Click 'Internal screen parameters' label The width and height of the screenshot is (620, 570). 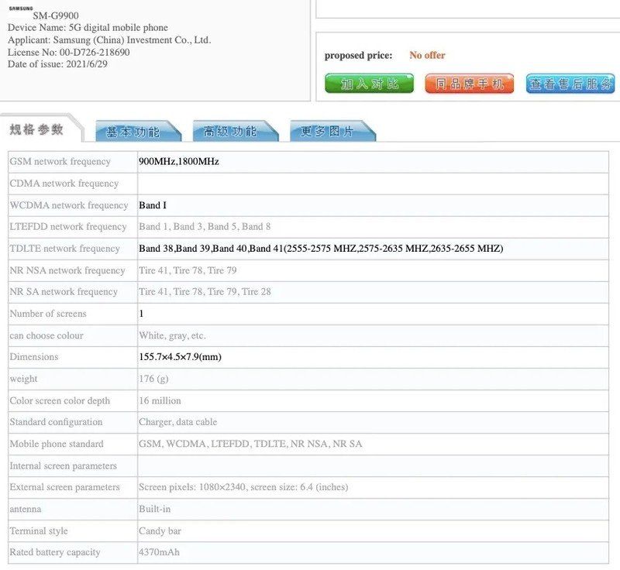pos(63,466)
